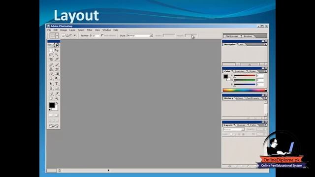The image size is (315, 177).
Task: Switch to Quick Mask mode
Action: tap(57, 115)
